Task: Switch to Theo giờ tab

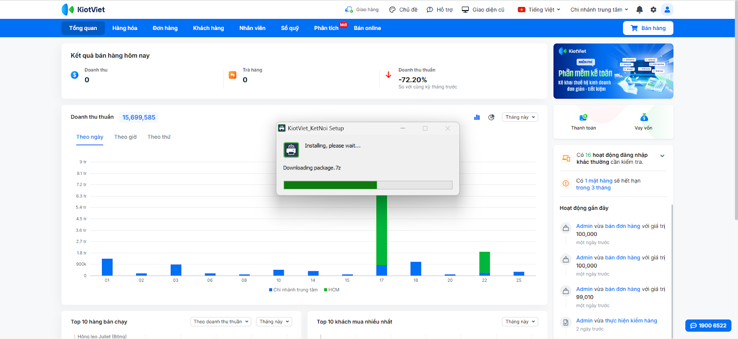Action: [125, 137]
